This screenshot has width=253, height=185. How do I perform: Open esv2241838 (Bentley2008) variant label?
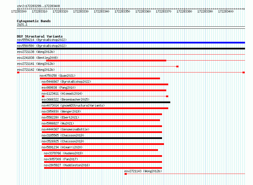click(38, 58)
